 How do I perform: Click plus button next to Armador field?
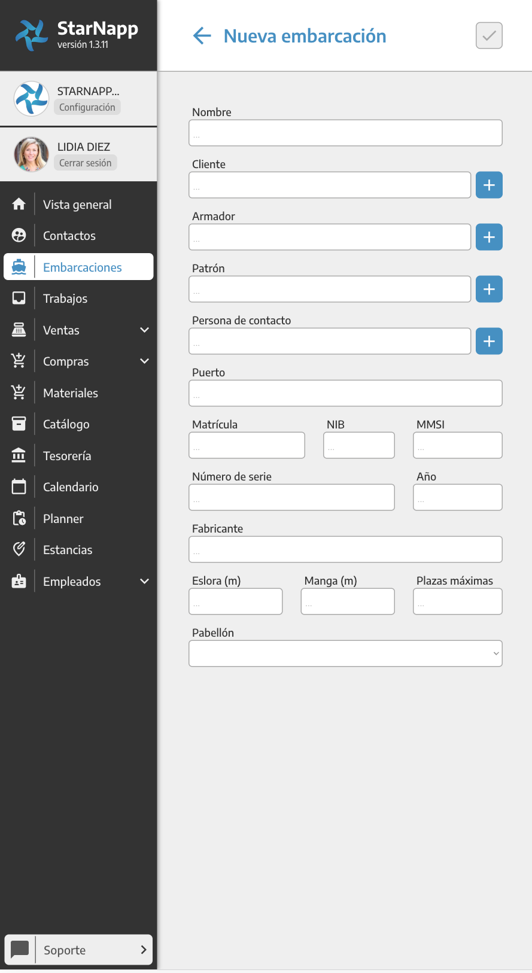click(x=489, y=237)
